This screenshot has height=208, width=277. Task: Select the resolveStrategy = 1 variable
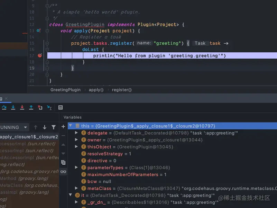coord(109,154)
